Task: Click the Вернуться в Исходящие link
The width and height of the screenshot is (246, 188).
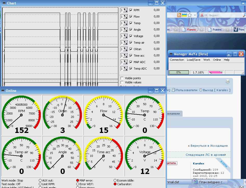Action: pos(209,146)
